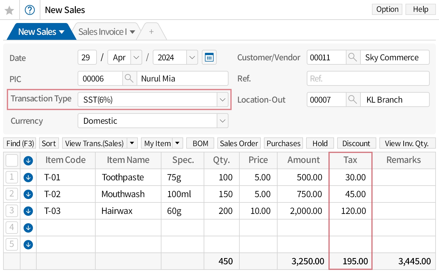Click the favorite star icon

point(9,10)
